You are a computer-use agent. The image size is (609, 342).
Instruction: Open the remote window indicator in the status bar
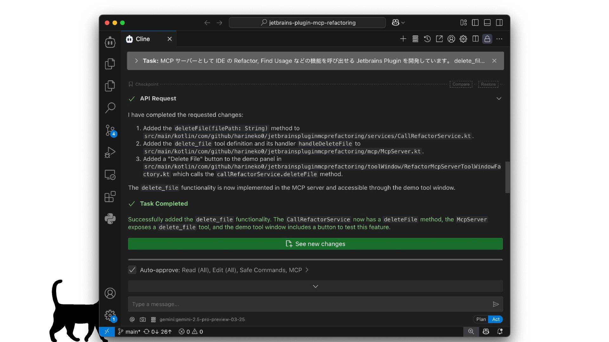point(107,332)
